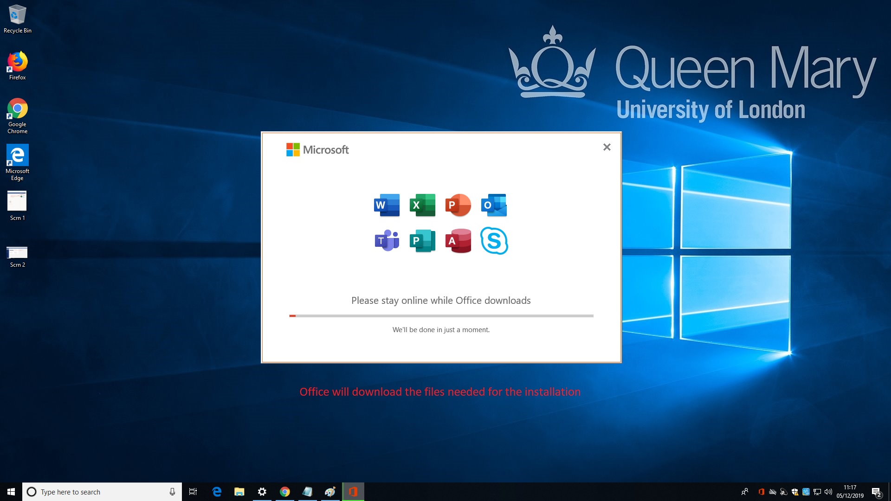Open the Windows Start menu

coord(11,492)
